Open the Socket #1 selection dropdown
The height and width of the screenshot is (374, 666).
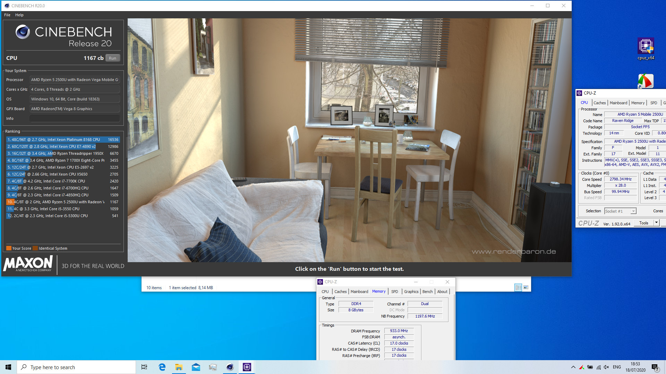[x=620, y=211]
